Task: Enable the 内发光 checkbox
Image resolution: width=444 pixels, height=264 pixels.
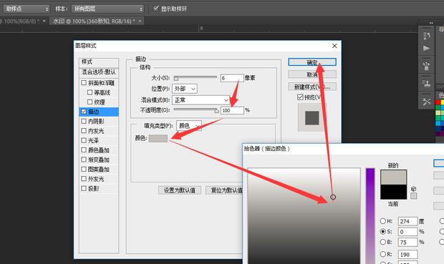Action: (84, 131)
